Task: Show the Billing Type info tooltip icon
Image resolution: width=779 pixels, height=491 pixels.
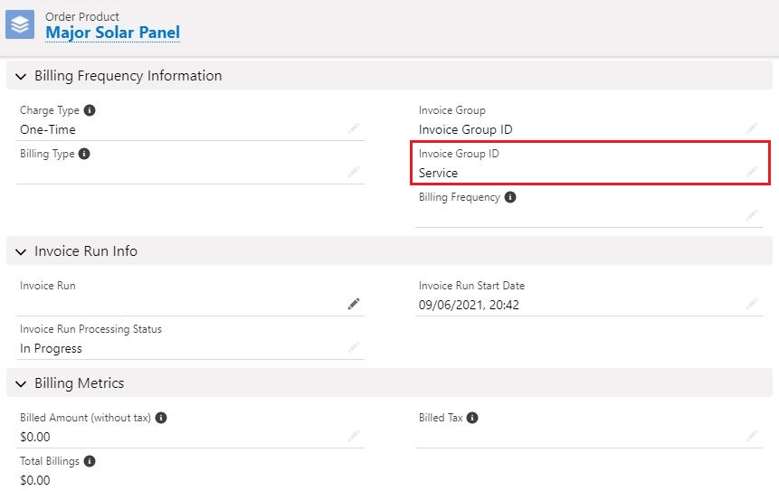Action: pos(84,154)
